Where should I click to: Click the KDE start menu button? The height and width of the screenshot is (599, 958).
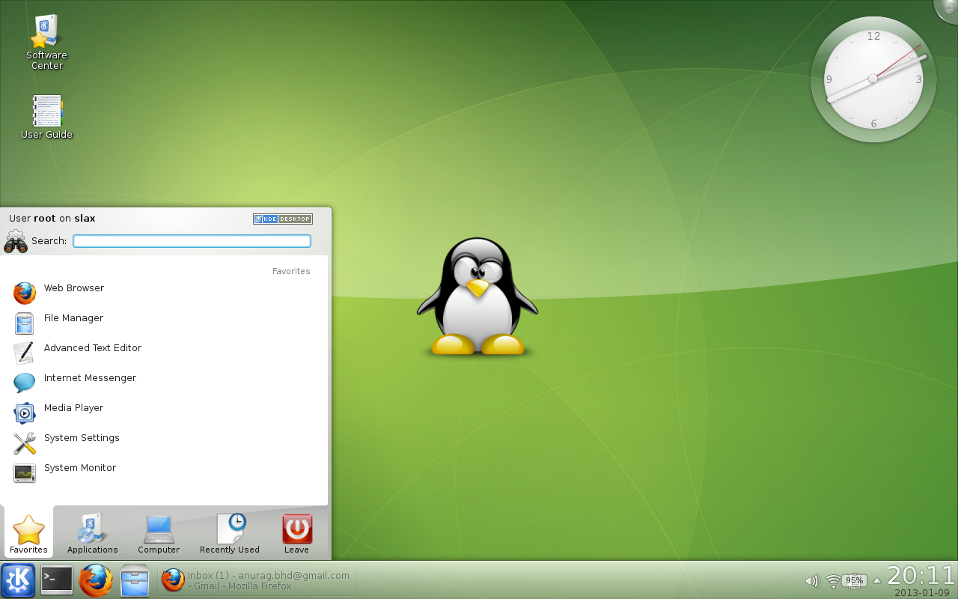coord(18,580)
